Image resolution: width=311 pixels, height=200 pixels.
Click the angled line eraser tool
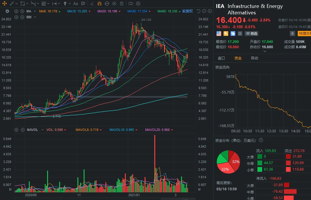point(92,4)
